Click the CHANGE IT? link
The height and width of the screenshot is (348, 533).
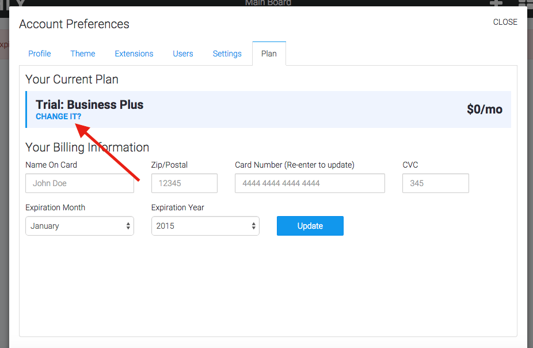59,116
